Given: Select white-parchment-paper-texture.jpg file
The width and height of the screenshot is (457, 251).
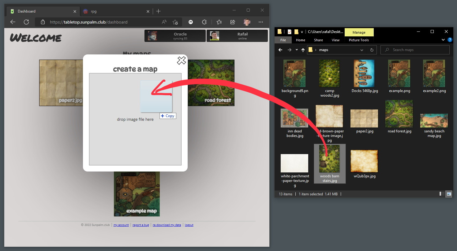Looking at the screenshot, I should 295,171.
